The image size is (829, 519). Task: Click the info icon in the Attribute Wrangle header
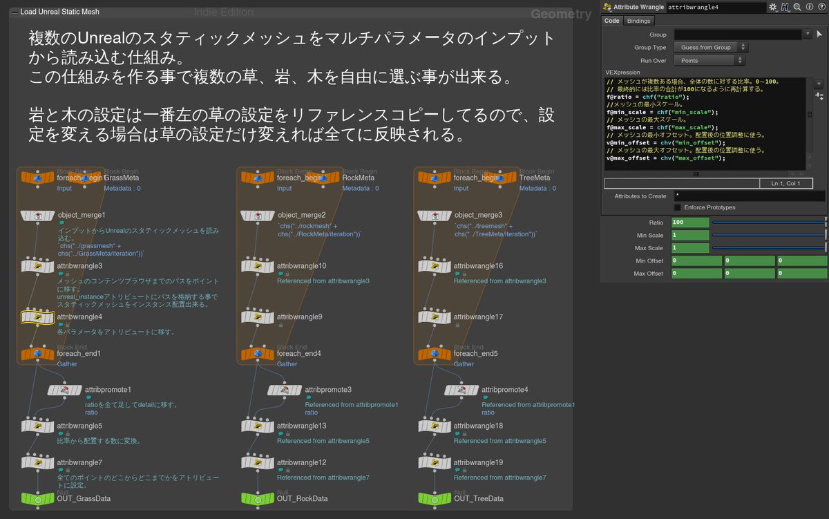809,6
